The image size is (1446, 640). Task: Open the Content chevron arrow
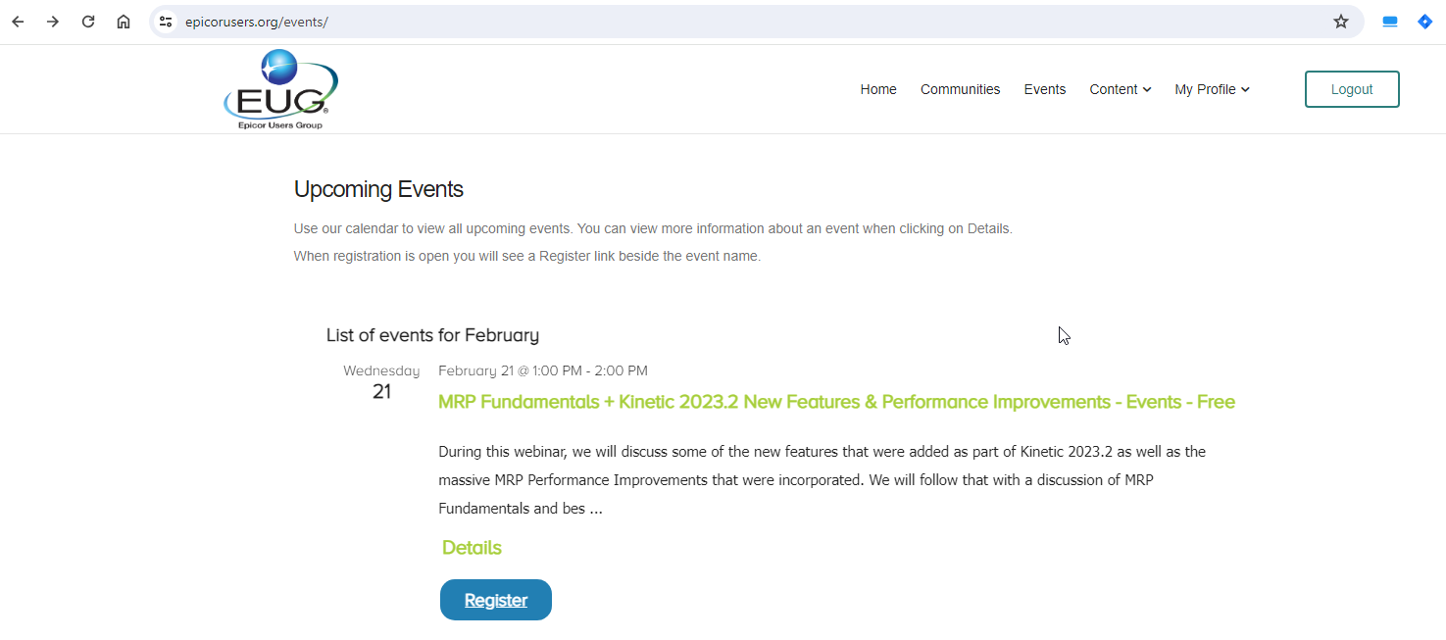[1149, 90]
